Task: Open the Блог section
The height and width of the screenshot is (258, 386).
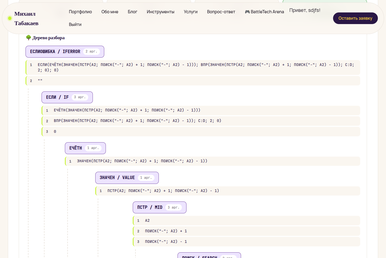Action: pos(132,12)
